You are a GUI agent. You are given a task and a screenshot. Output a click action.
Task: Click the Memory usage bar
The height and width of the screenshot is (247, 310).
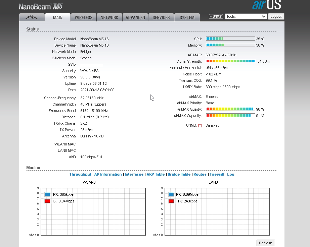230,45
